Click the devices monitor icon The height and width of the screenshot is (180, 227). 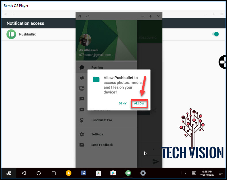click(82, 88)
